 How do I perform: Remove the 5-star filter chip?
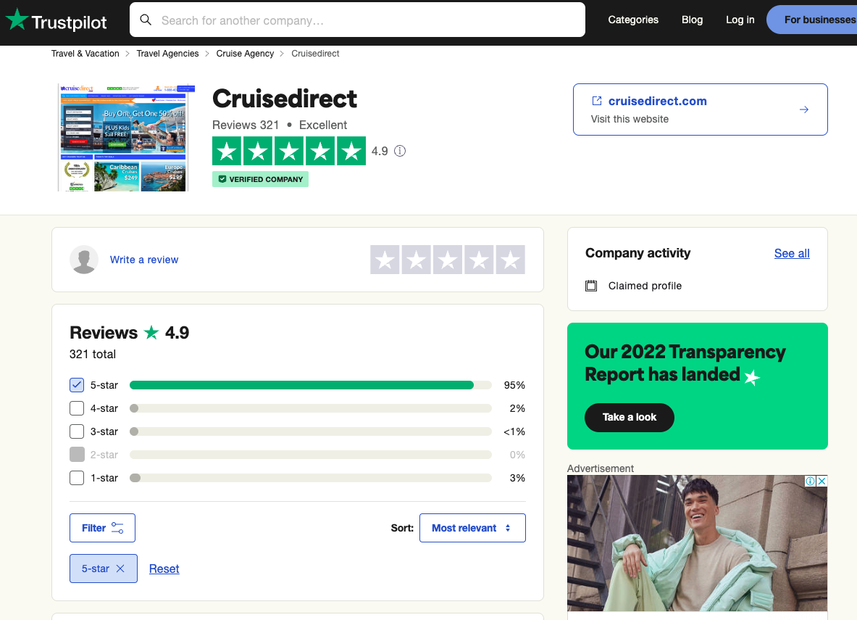(120, 569)
